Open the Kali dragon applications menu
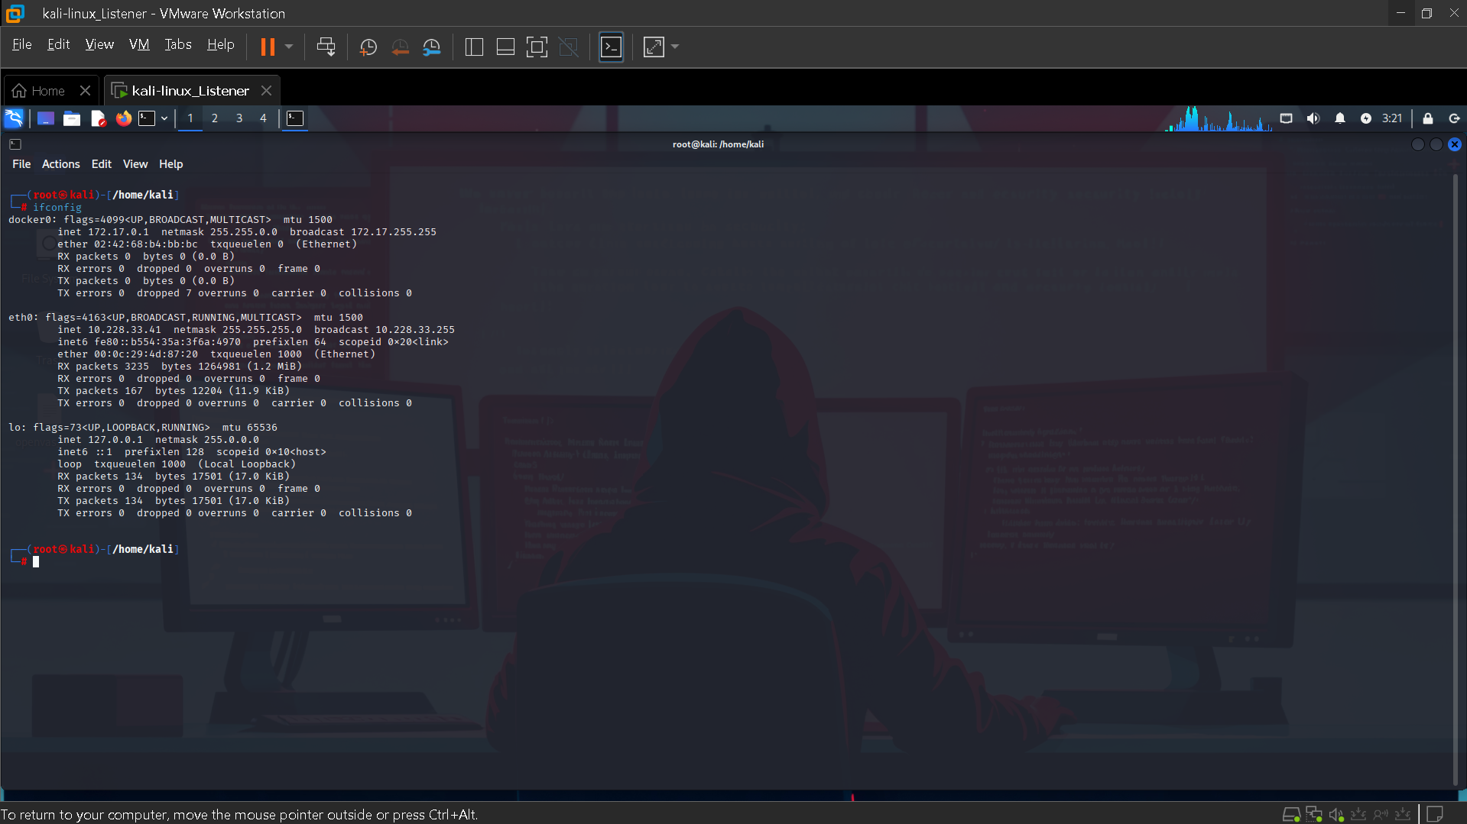The height and width of the screenshot is (824, 1467). [x=15, y=118]
